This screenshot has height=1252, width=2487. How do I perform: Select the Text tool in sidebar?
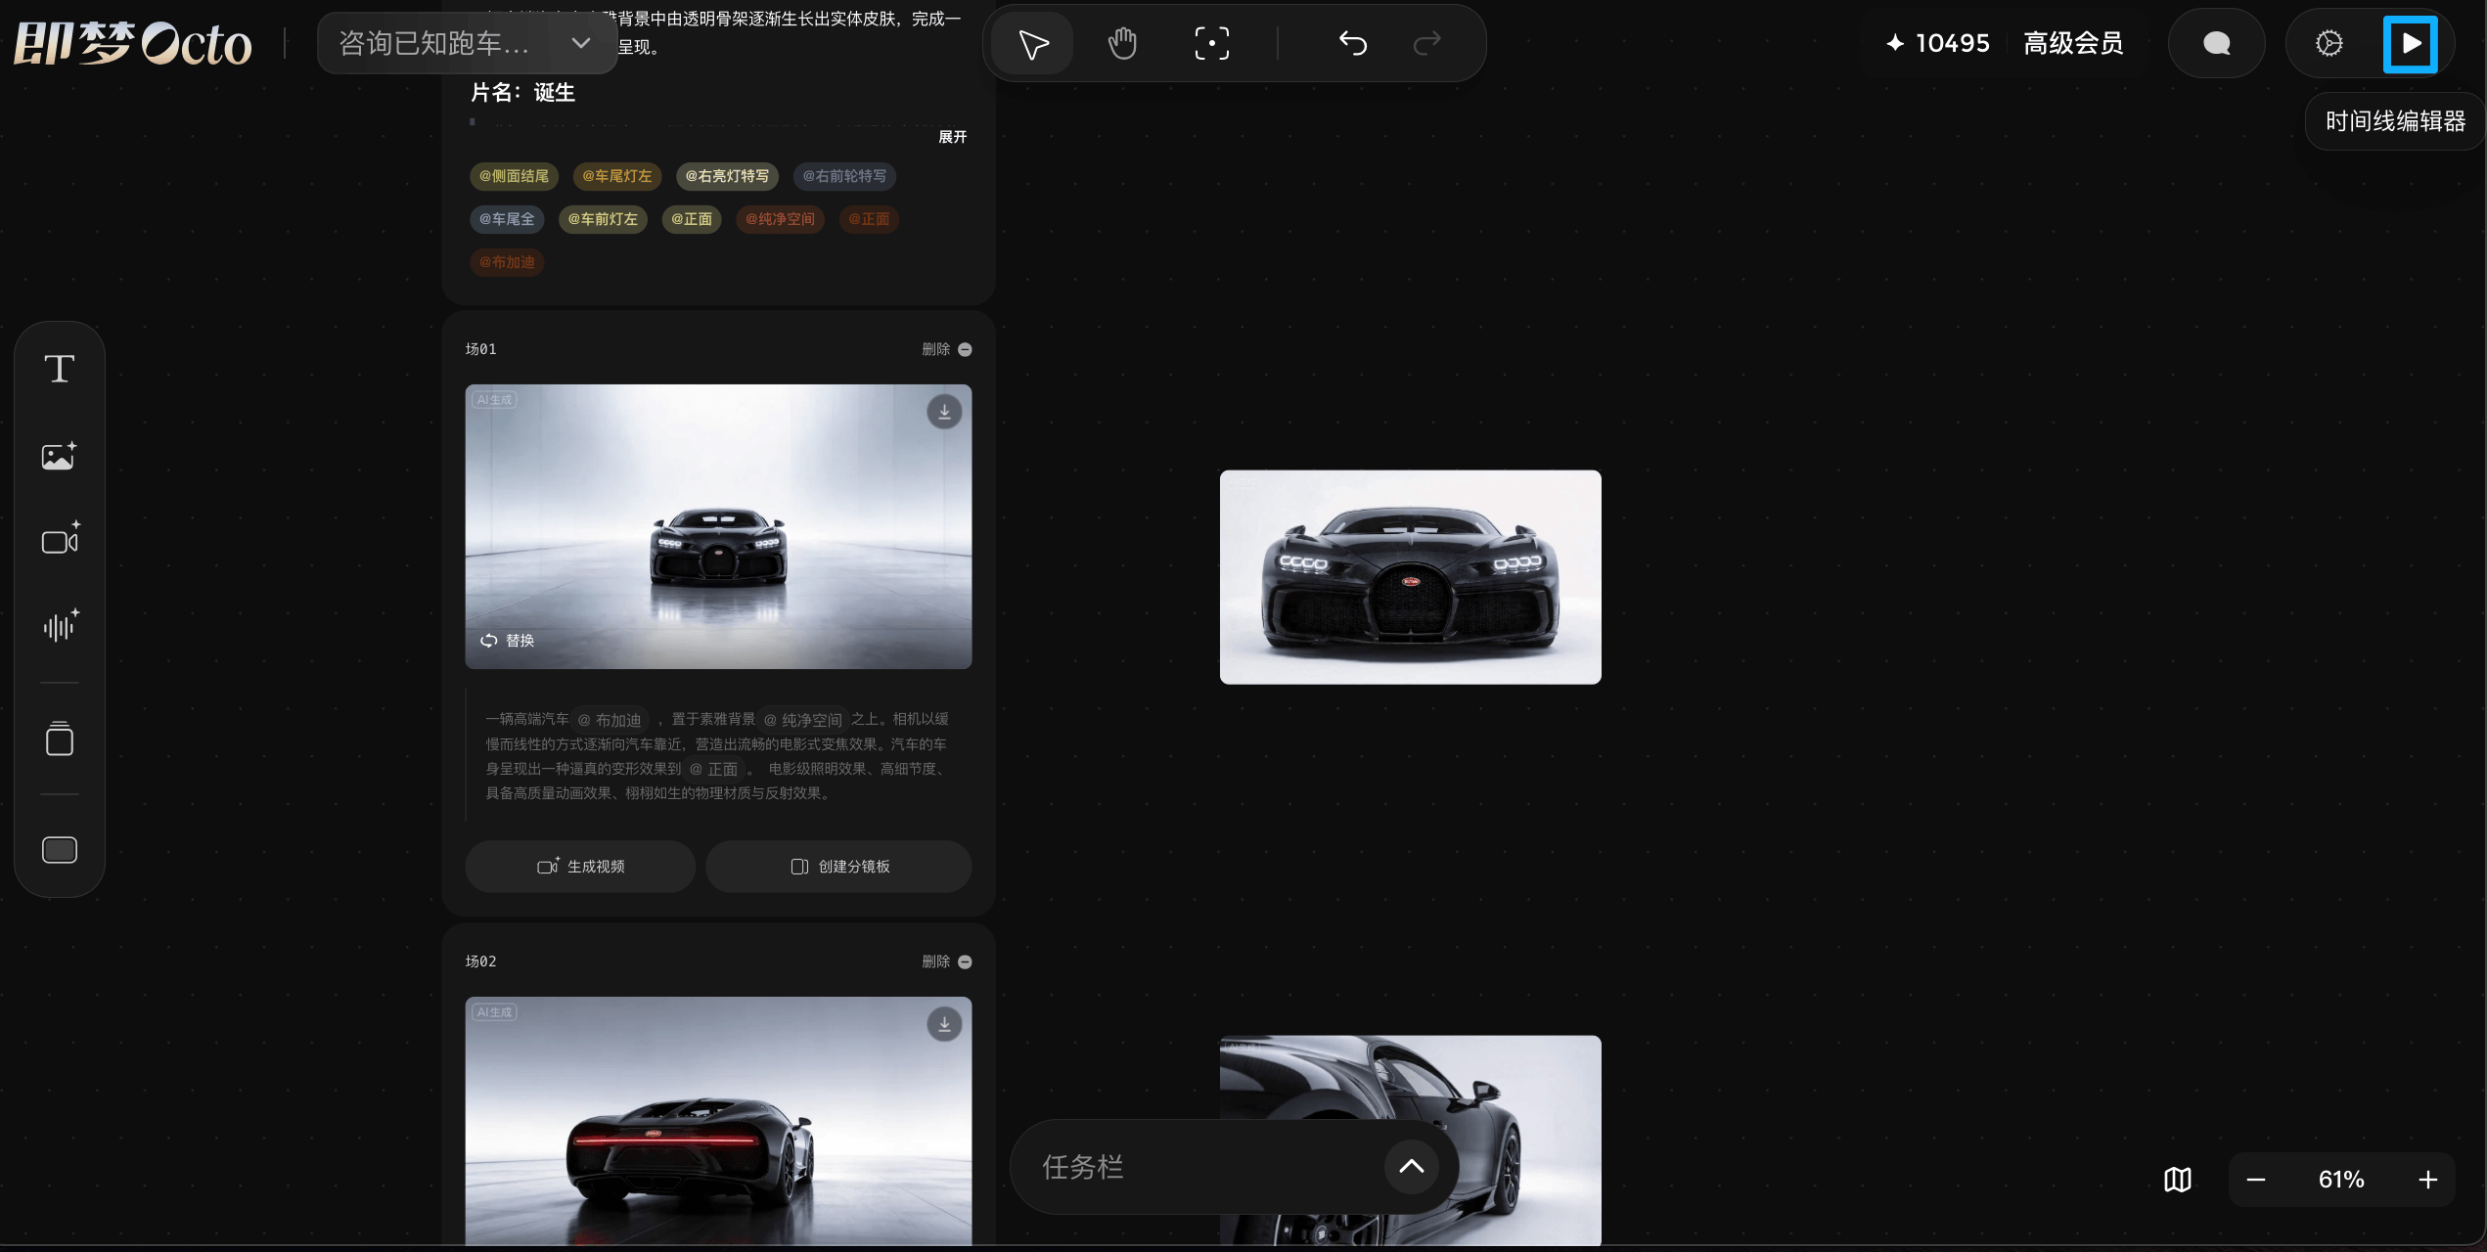point(60,369)
